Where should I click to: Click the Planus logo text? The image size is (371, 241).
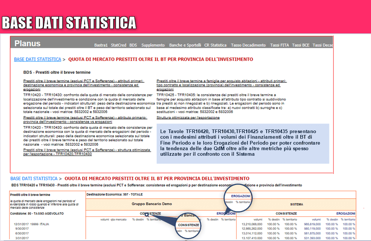[x=27, y=43]
